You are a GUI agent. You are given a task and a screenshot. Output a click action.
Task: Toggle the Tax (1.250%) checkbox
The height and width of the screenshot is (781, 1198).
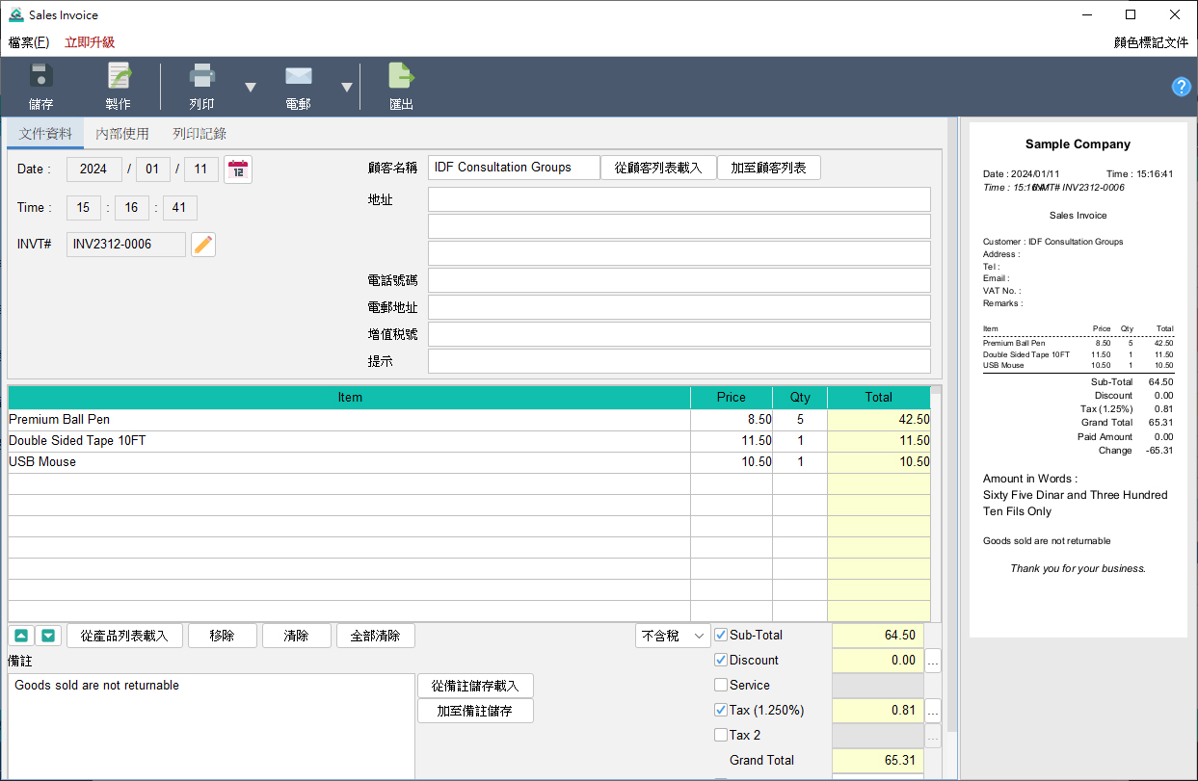[721, 710]
